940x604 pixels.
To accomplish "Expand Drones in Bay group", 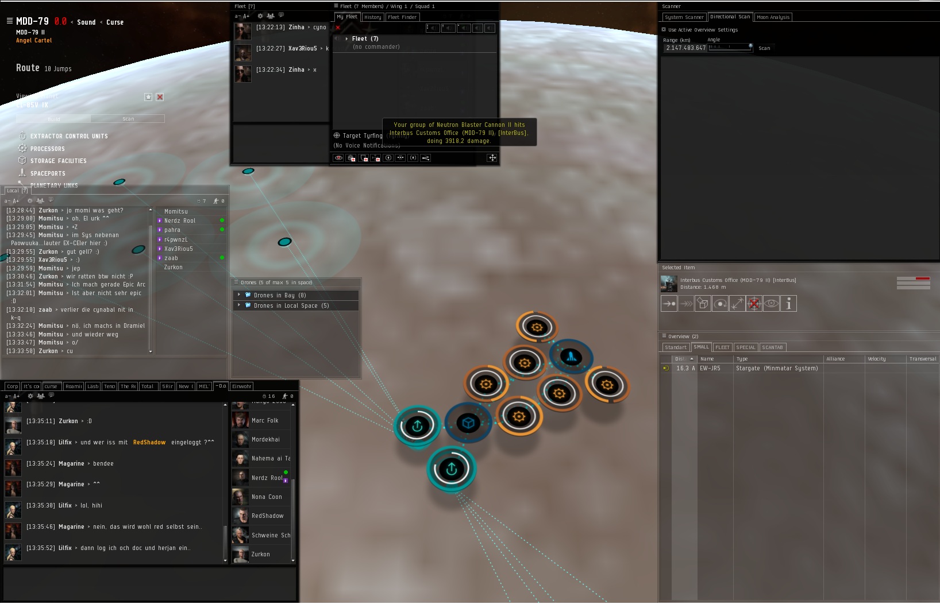I will pyautogui.click(x=238, y=295).
